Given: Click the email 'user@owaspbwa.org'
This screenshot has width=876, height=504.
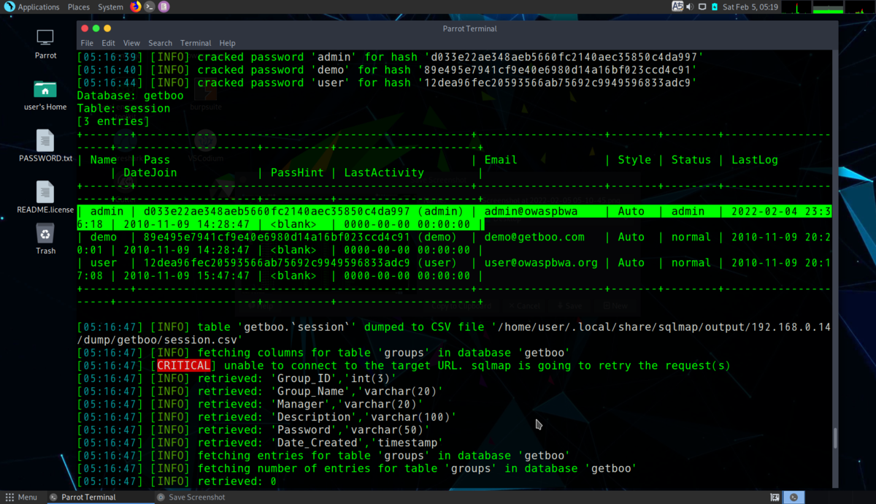Looking at the screenshot, I should [x=541, y=262].
